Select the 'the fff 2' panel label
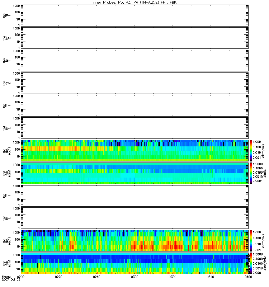The height and width of the screenshot is (287, 269). [7, 218]
